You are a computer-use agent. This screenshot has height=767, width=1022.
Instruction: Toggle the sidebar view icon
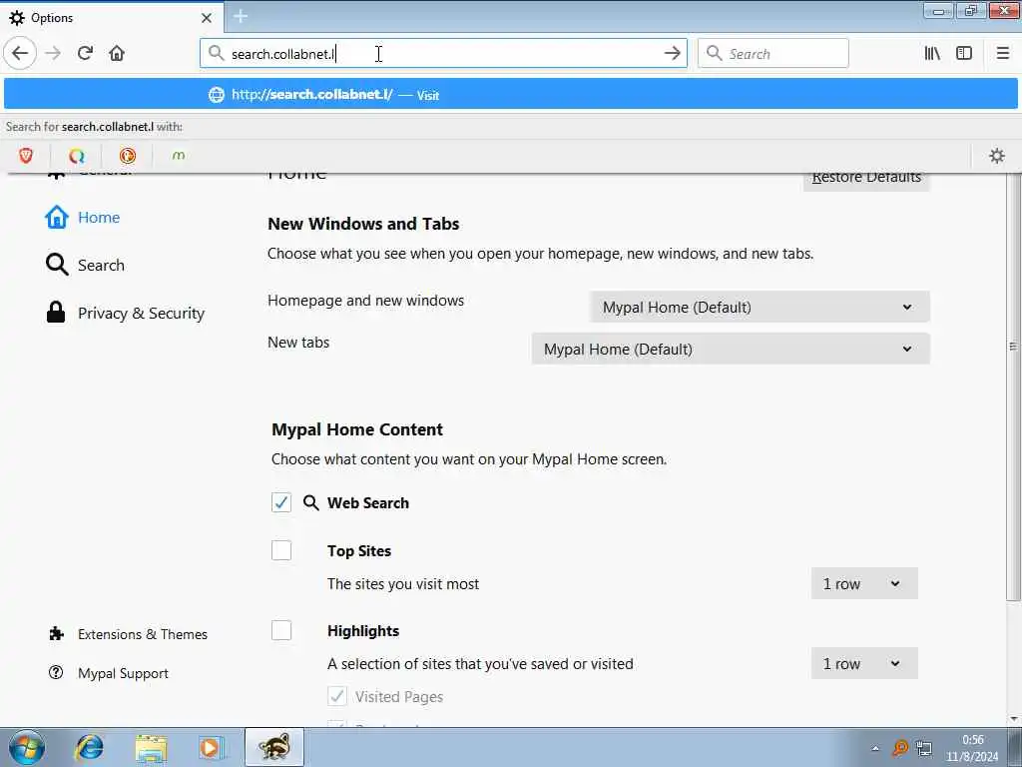pyautogui.click(x=964, y=54)
